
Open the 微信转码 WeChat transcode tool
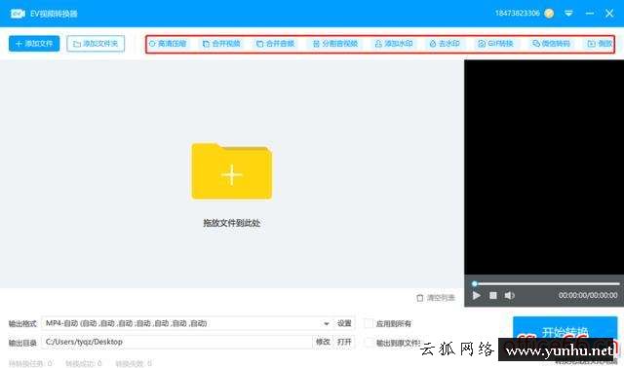tap(551, 44)
